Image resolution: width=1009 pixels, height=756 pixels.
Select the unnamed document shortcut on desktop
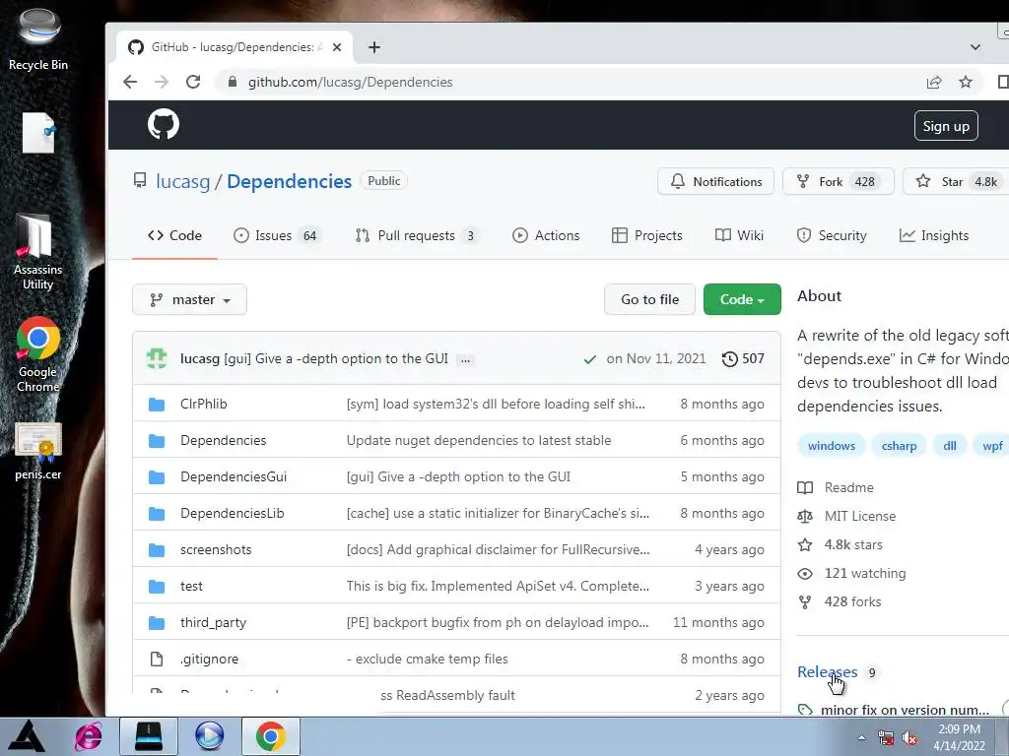[x=38, y=133]
